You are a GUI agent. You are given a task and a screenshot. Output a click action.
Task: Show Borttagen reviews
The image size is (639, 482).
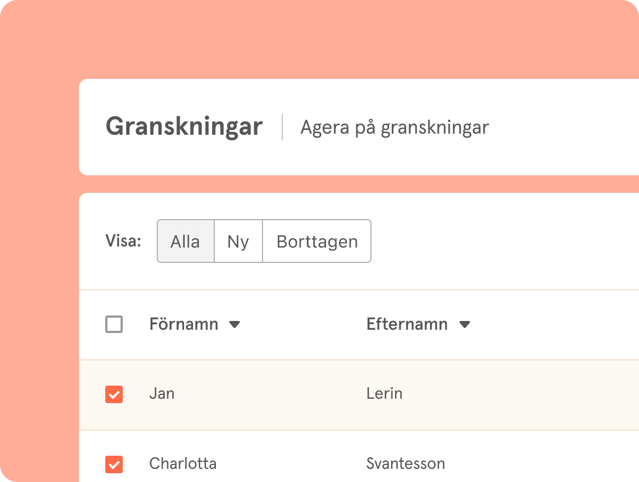click(x=317, y=242)
